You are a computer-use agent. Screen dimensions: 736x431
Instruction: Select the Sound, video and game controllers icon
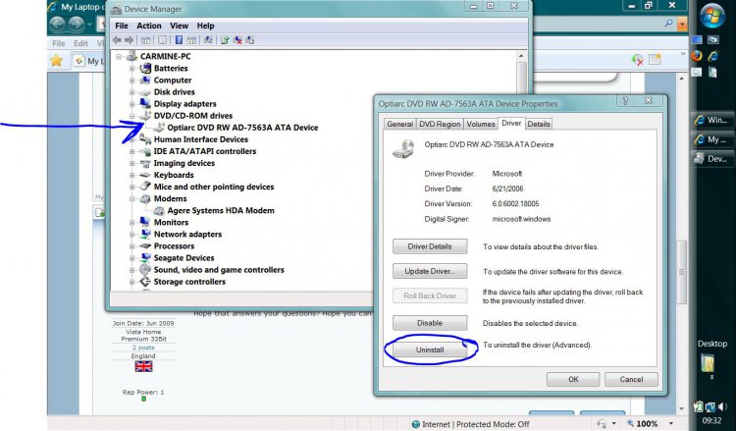145,269
